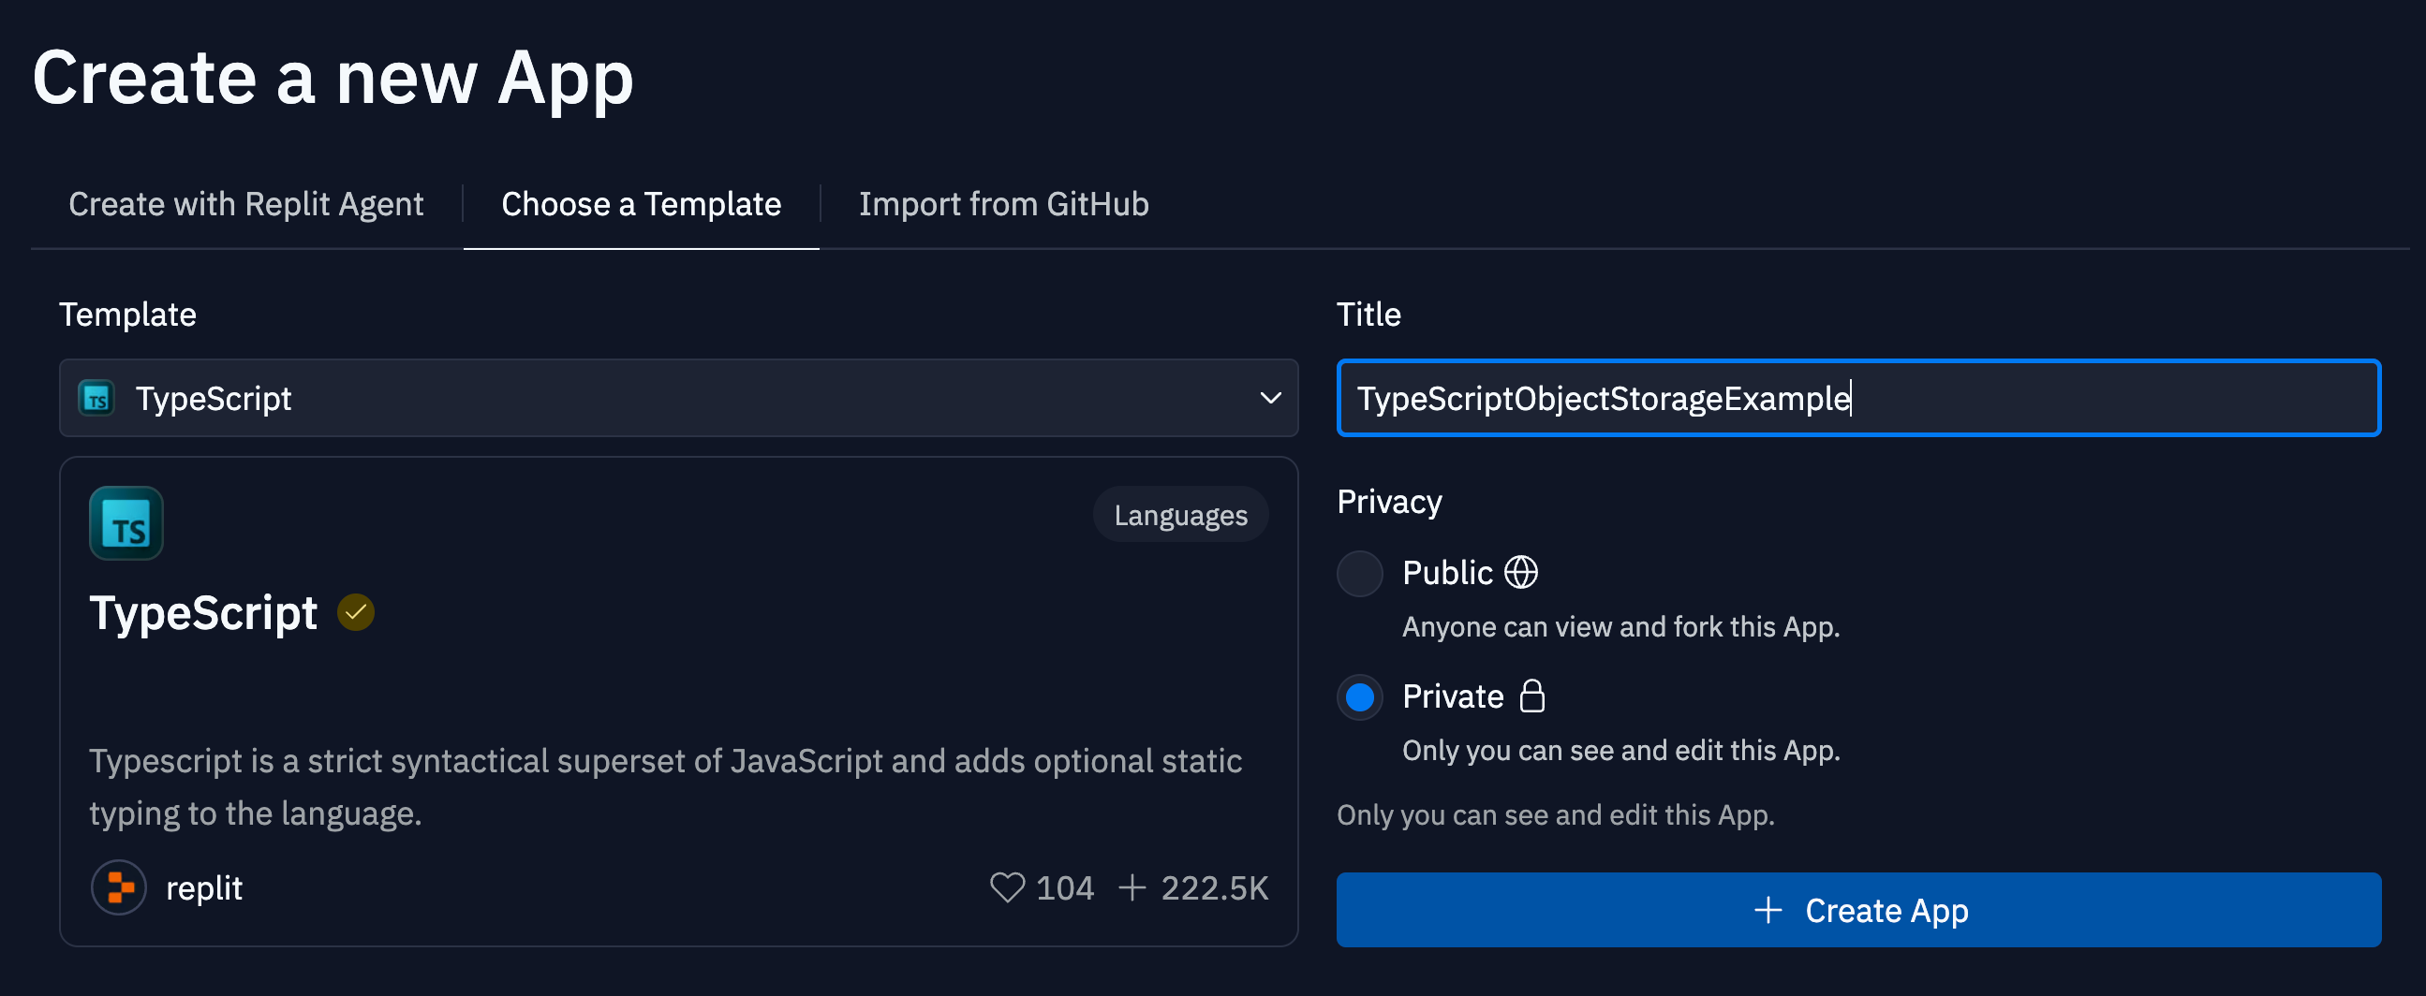Viewport: 2426px width, 996px height.
Task: Click the Typescript description paragraph in the card
Action: tap(665, 787)
